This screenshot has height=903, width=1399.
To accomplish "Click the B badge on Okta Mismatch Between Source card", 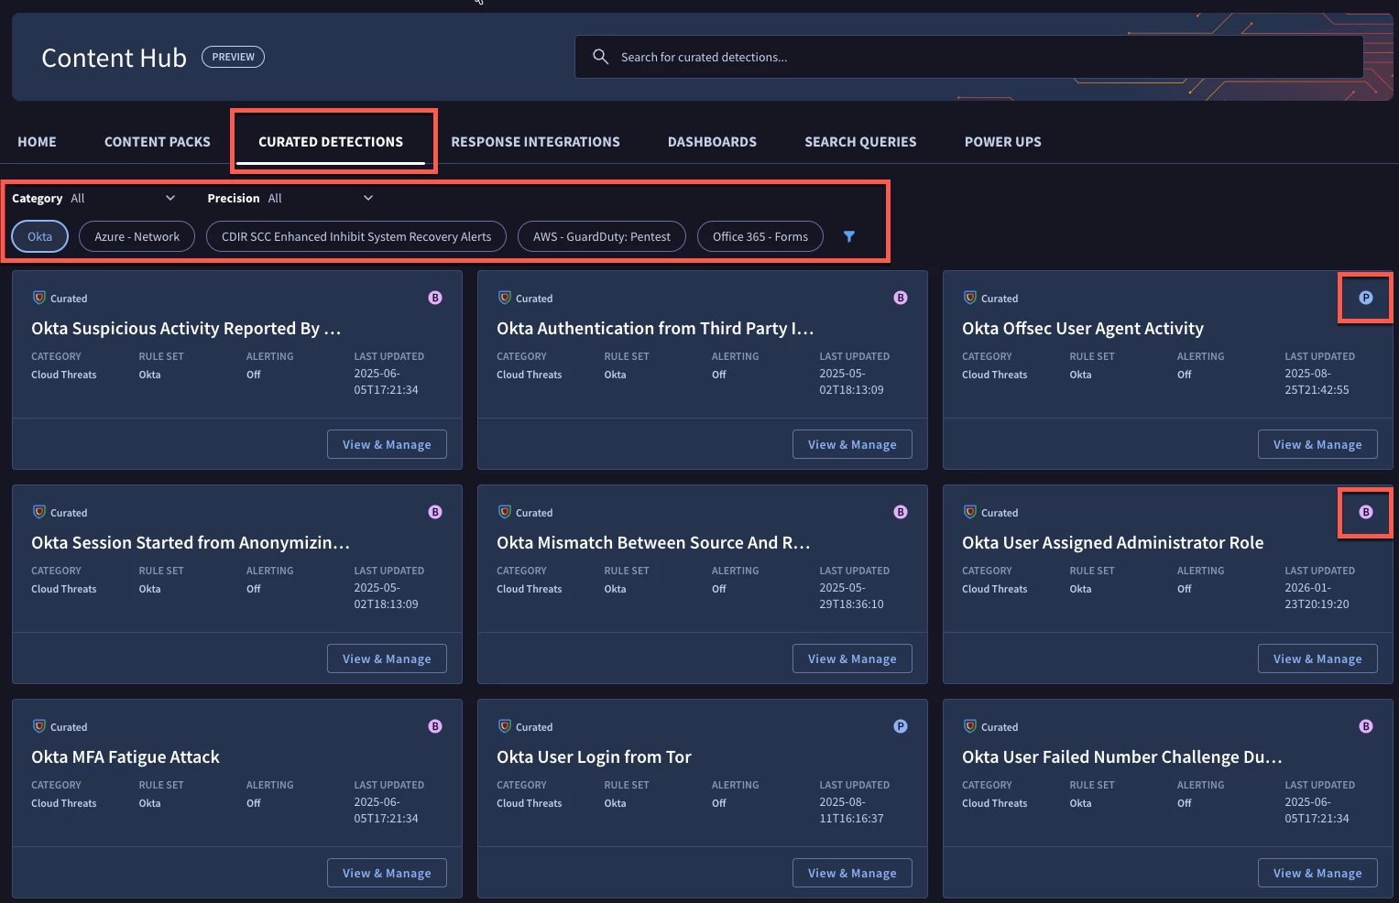I will (x=901, y=512).
